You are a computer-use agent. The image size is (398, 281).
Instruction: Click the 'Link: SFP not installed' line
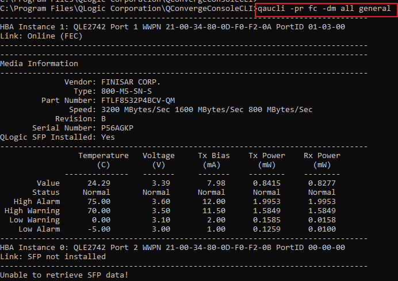53,257
